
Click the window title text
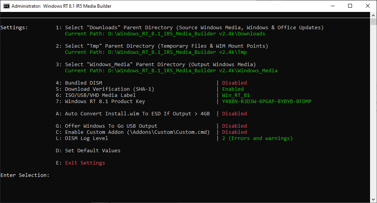[x=61, y=6]
